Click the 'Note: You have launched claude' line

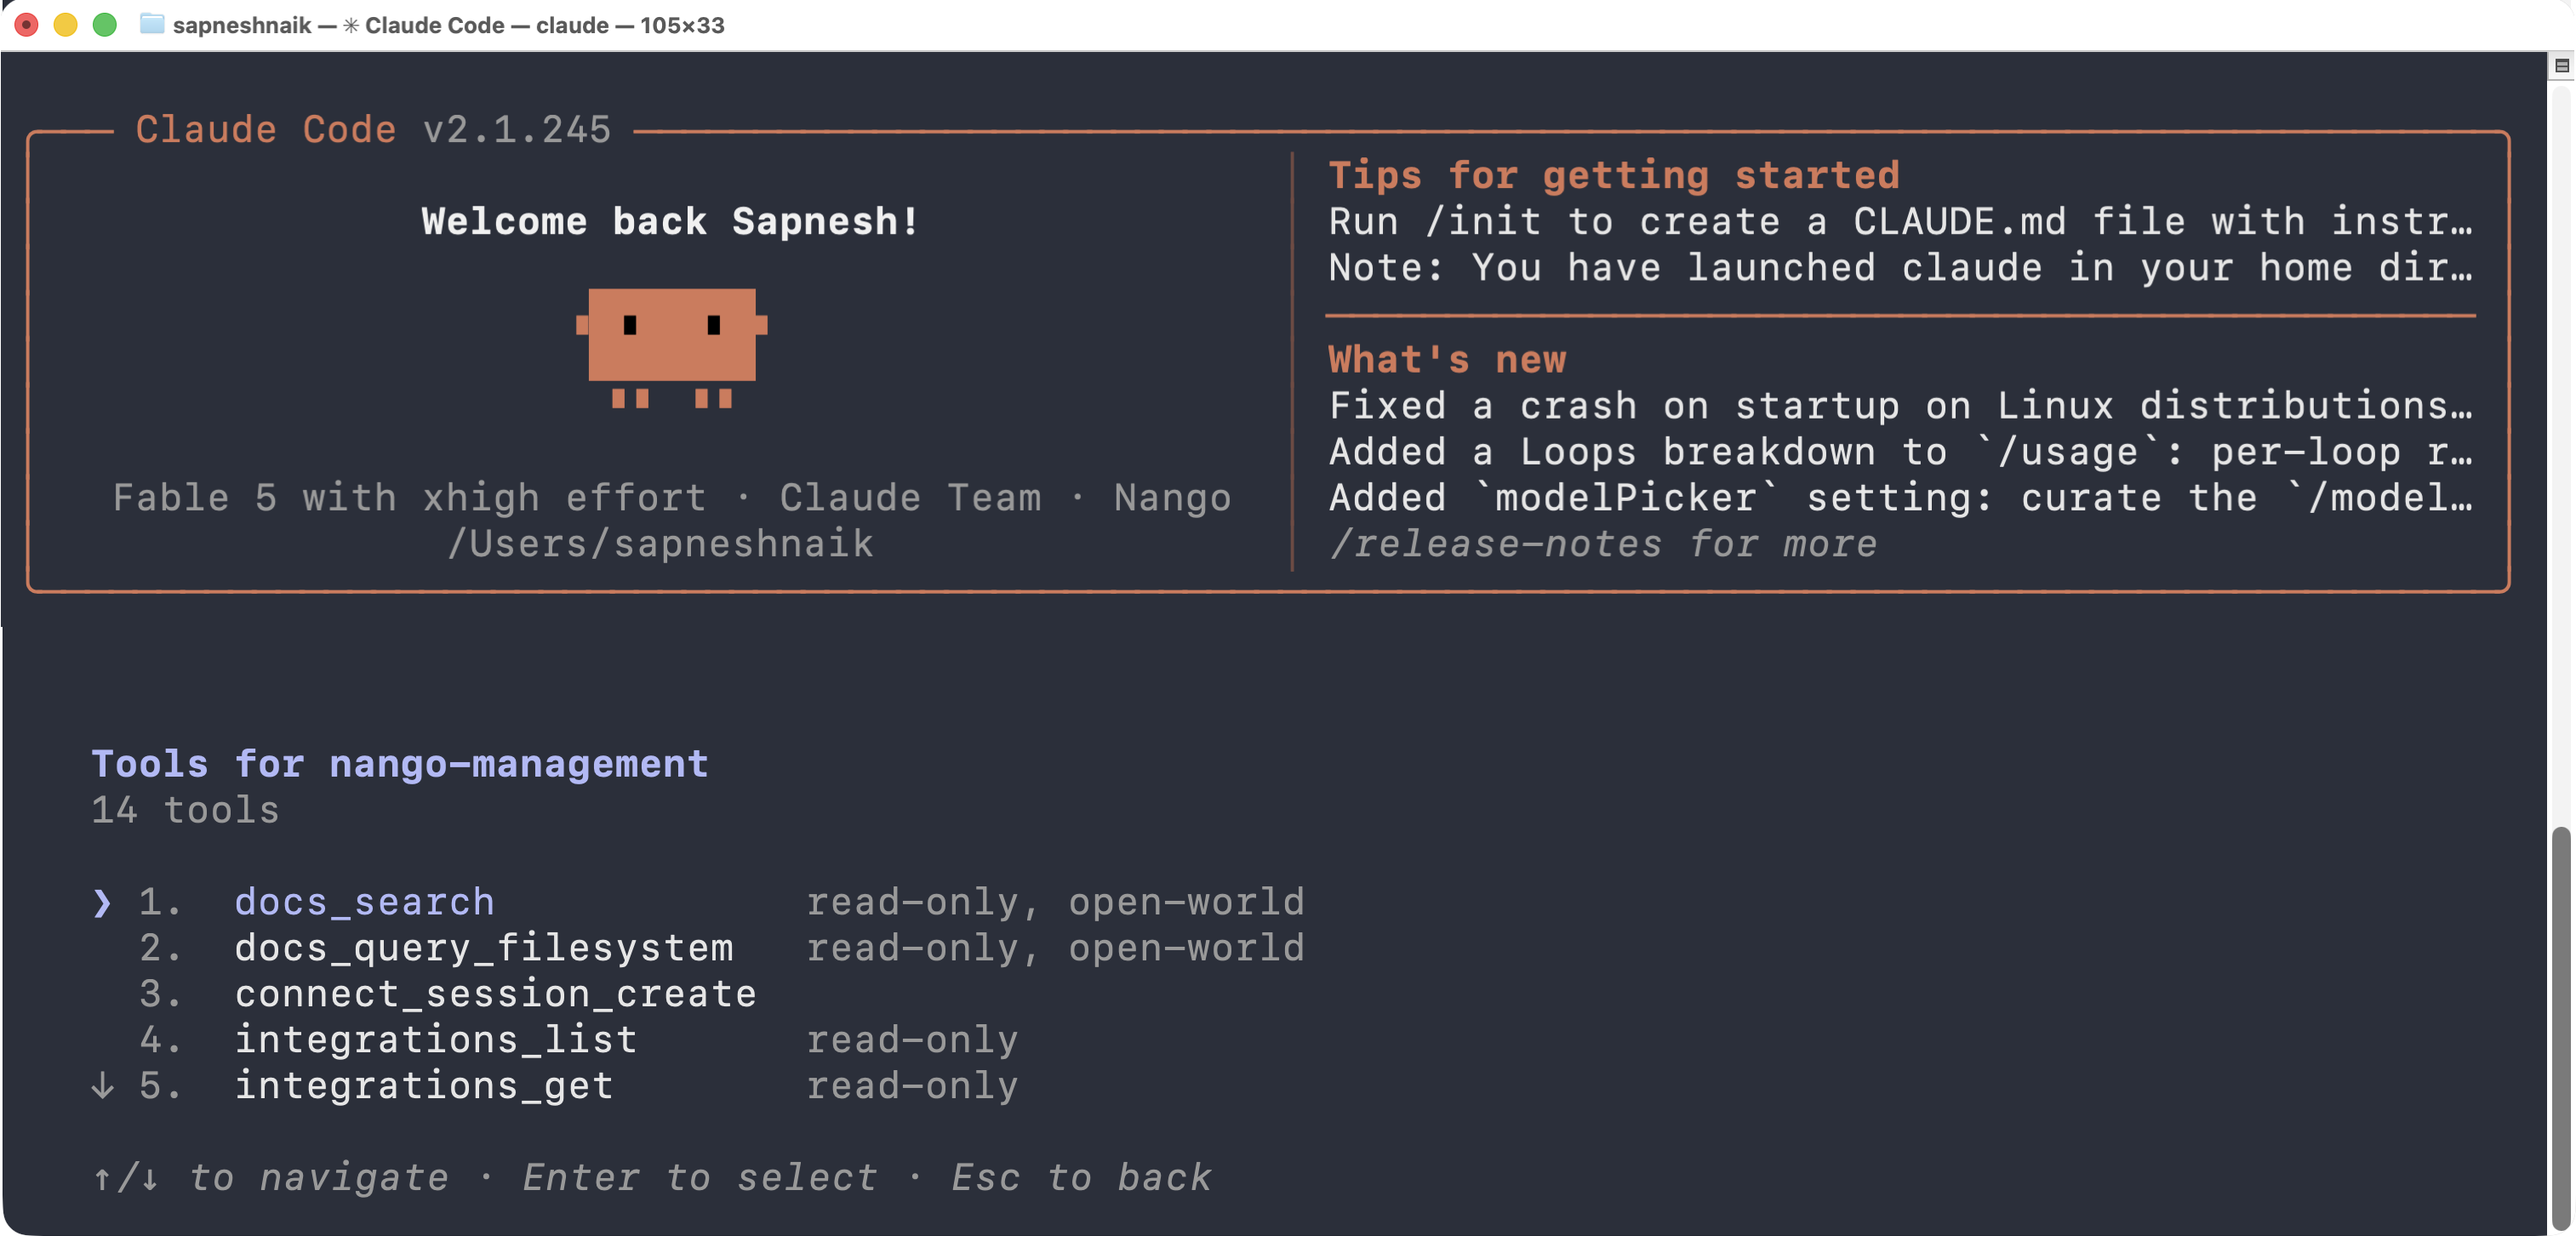(x=1901, y=268)
